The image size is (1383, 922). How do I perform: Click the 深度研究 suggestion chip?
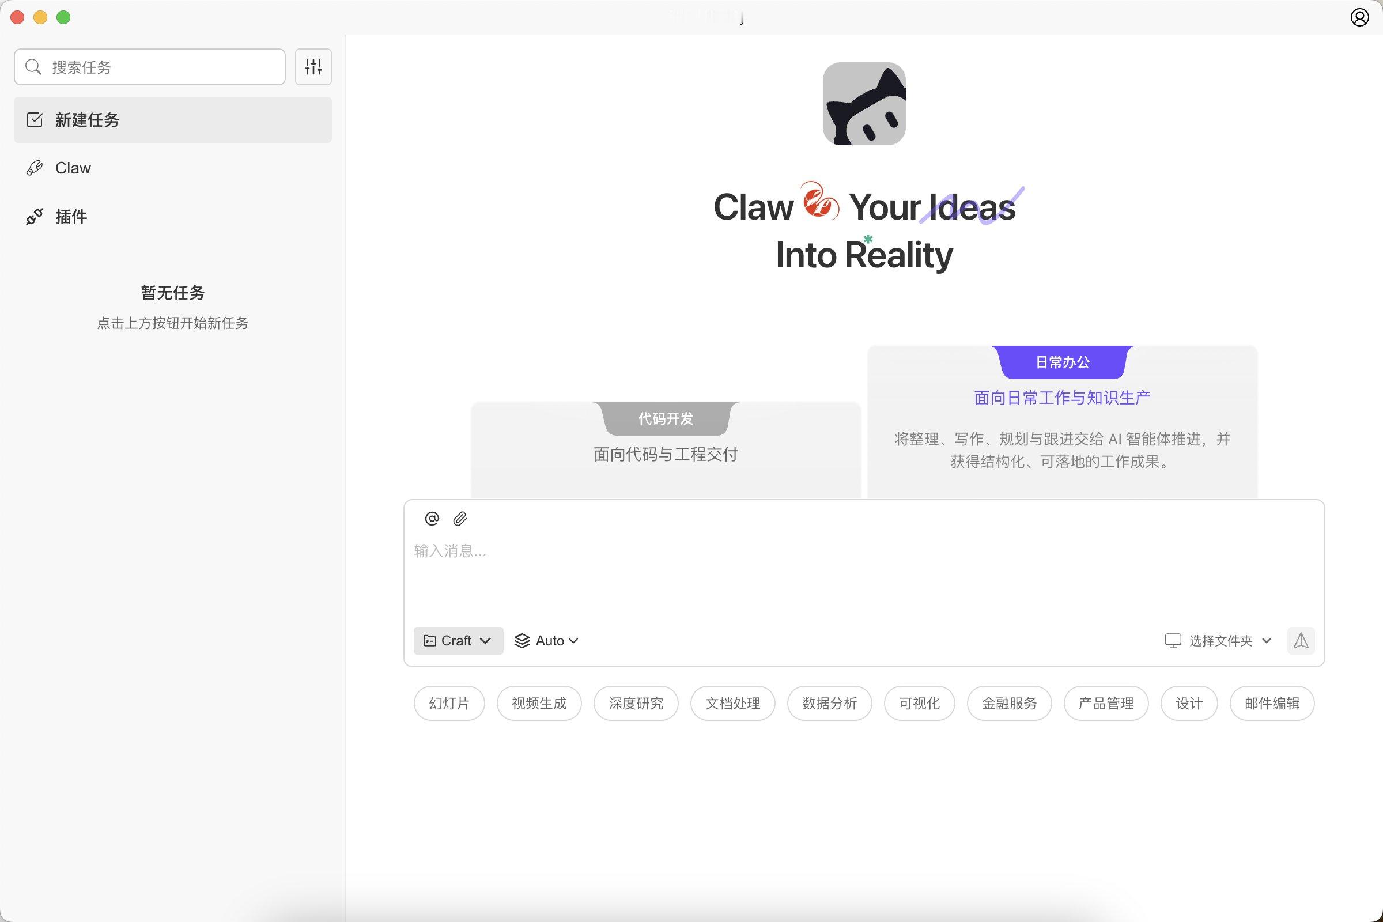tap(636, 703)
